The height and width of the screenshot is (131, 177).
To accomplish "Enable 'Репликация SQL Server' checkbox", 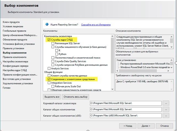I will point(53,43).
